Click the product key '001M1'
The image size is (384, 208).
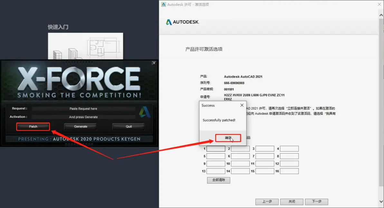click(x=229, y=89)
